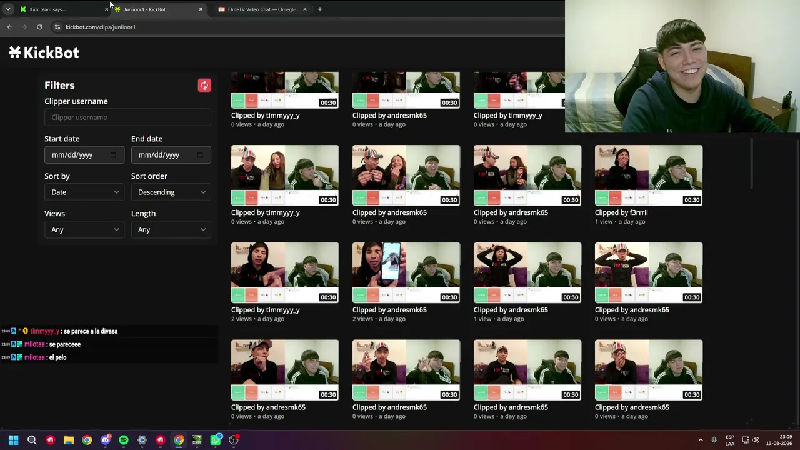Open network status in system tray

click(745, 440)
